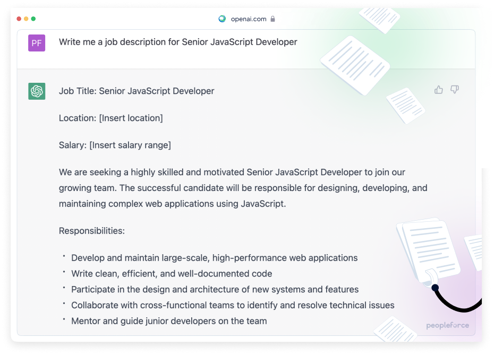
Task: Click the red close window button
Action: 19,19
